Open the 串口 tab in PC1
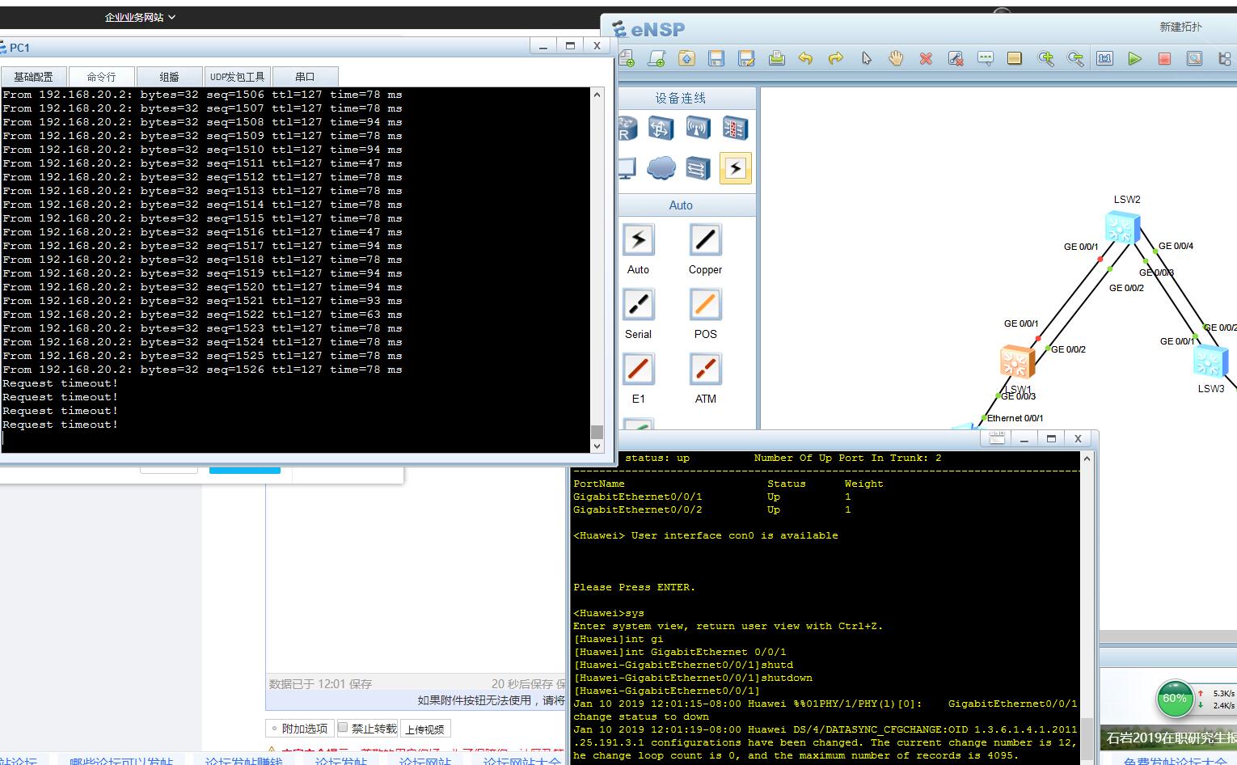 pos(305,77)
